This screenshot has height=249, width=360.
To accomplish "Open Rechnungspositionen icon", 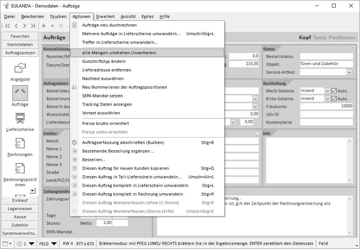I will click(x=20, y=168).
